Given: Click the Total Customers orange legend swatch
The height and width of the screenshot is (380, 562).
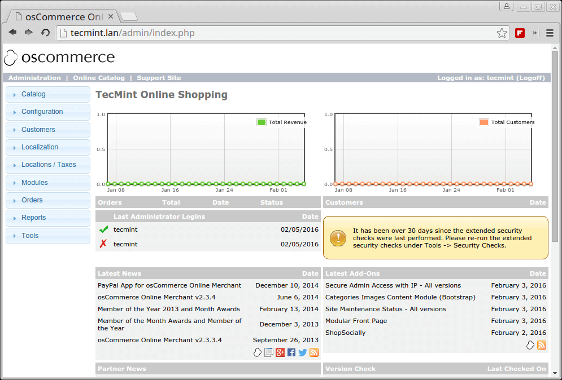Looking at the screenshot, I should (x=484, y=122).
